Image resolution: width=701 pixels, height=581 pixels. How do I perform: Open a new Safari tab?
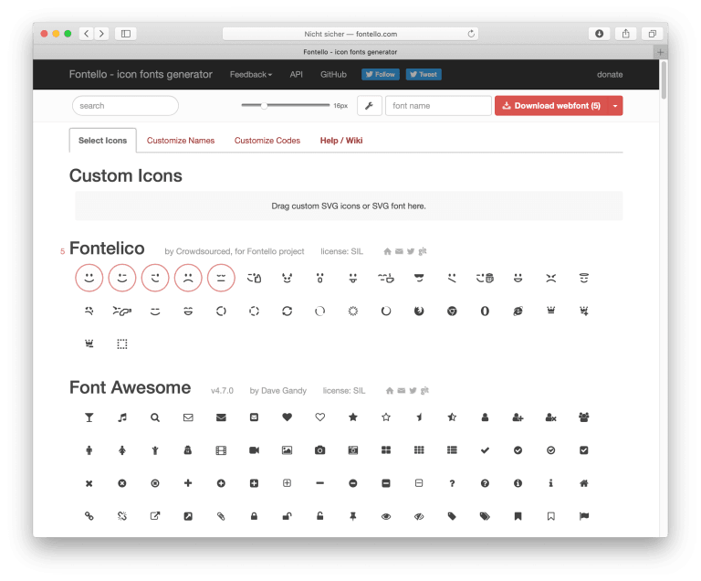(x=660, y=52)
